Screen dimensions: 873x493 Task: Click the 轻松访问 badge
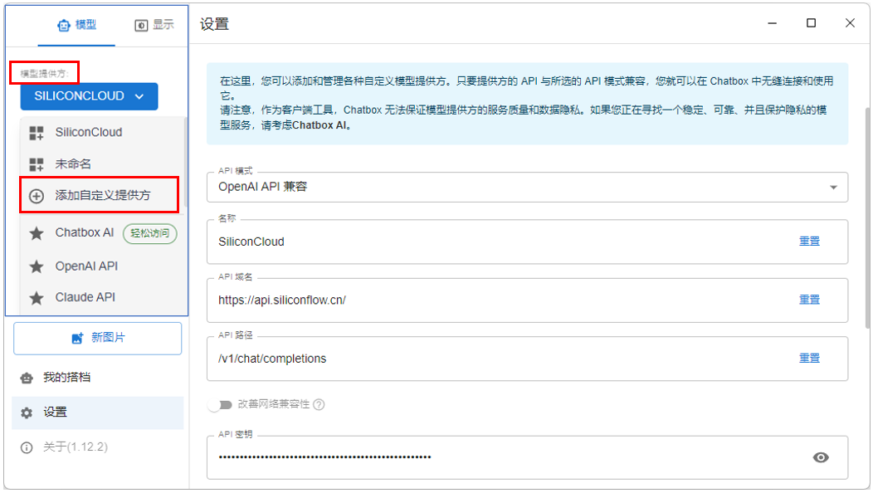(149, 233)
